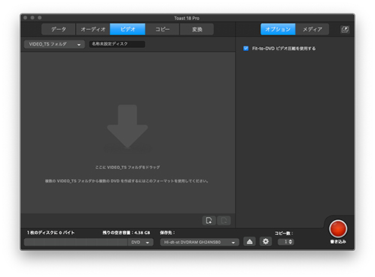Click the hint text about multiple VIDEO_TS folders

(x=127, y=181)
